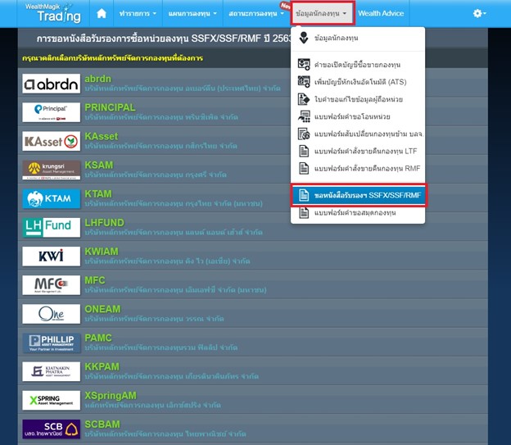Choose the Phillip Asset Management logo
This screenshot has height=445, width=511.
click(x=51, y=343)
